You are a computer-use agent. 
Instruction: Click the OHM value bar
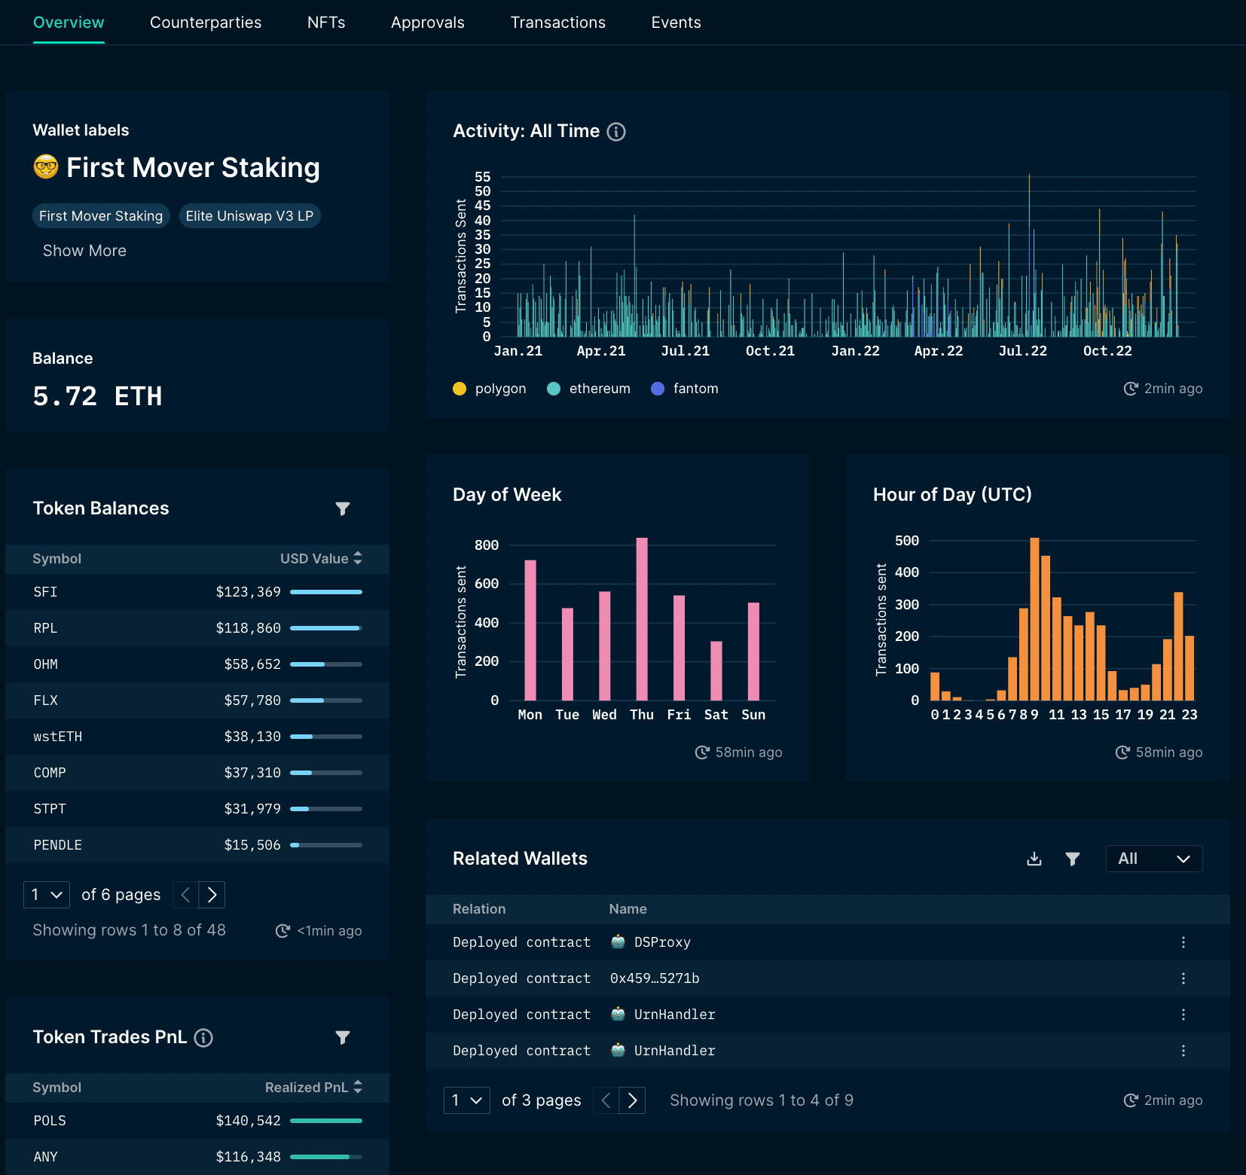pyautogui.click(x=326, y=664)
